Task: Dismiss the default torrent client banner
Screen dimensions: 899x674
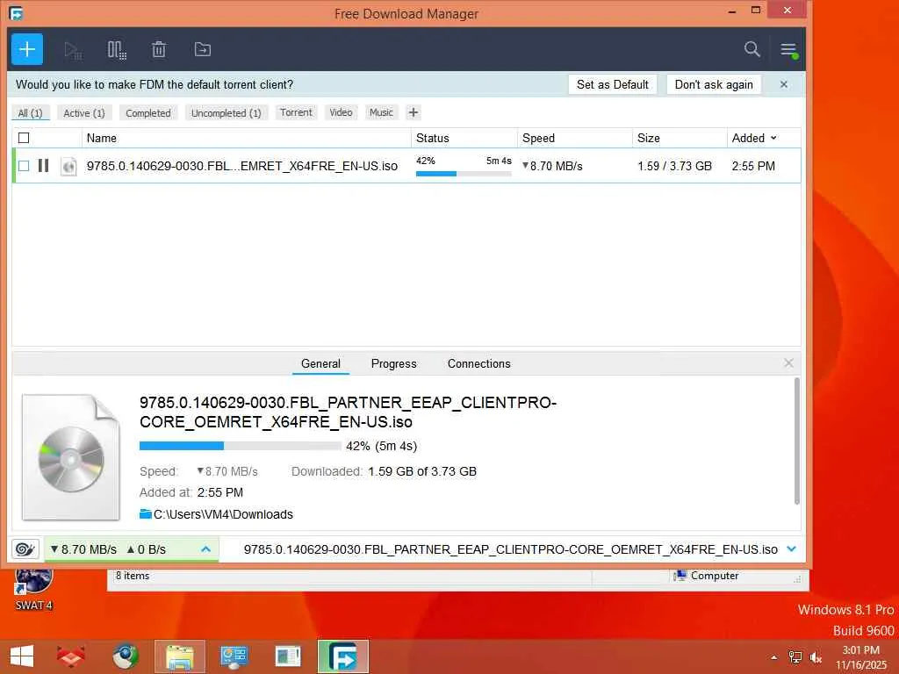Action: [x=784, y=84]
